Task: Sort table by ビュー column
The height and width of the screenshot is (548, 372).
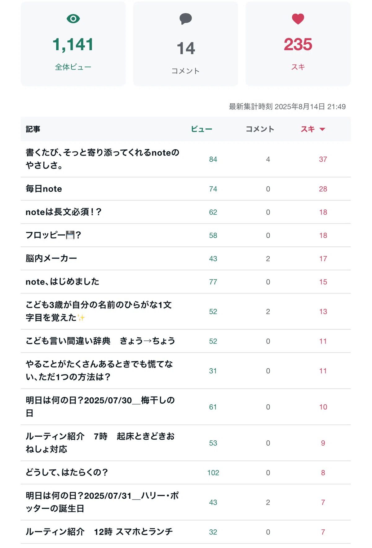Action: (x=201, y=129)
